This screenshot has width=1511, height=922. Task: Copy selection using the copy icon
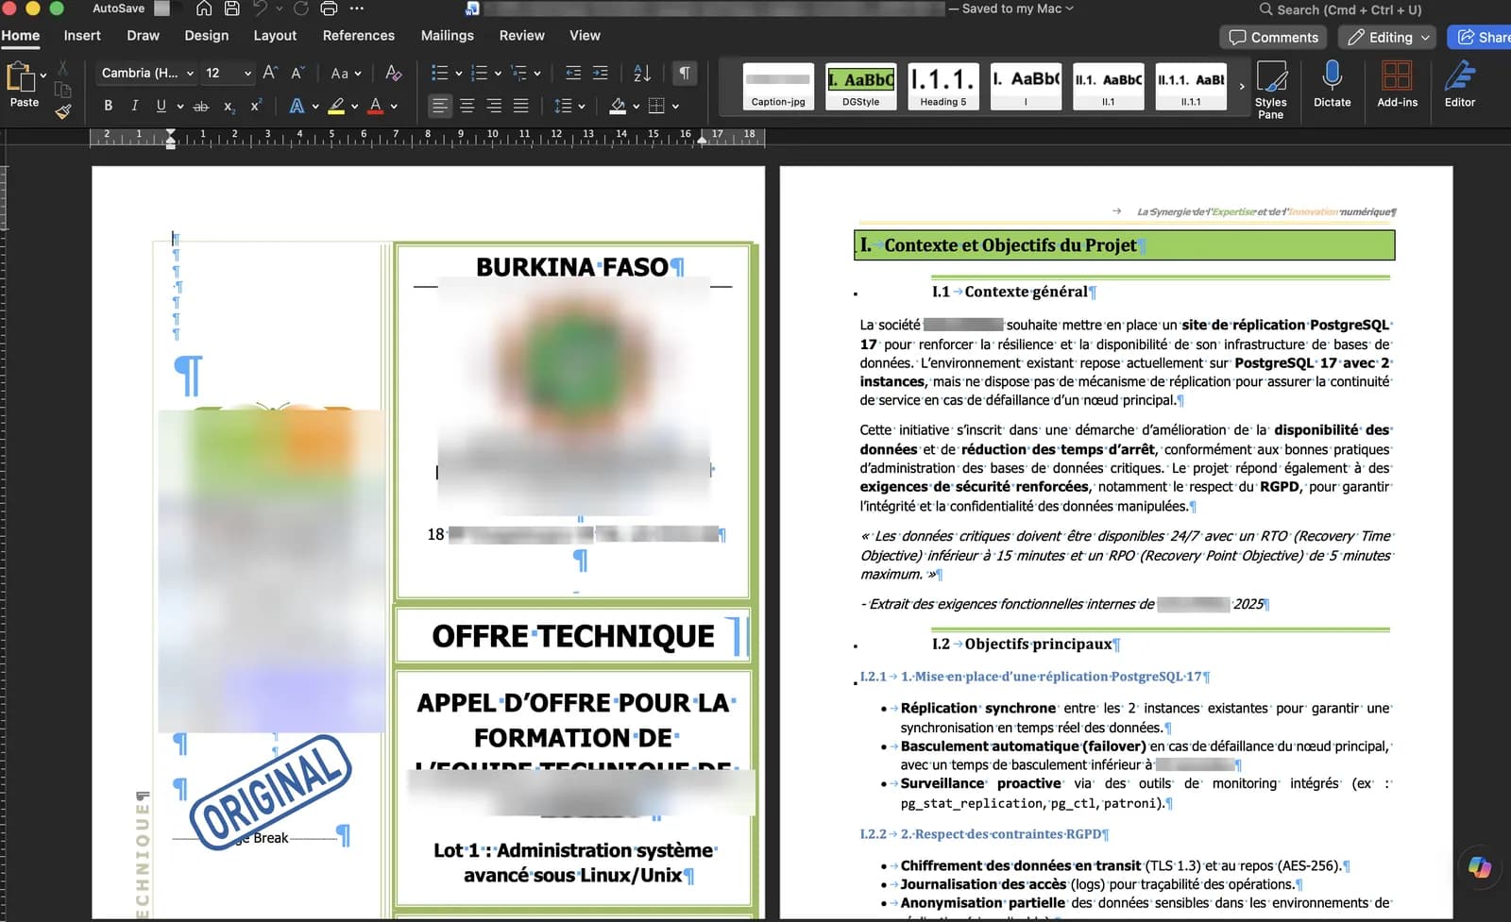pyautogui.click(x=62, y=90)
